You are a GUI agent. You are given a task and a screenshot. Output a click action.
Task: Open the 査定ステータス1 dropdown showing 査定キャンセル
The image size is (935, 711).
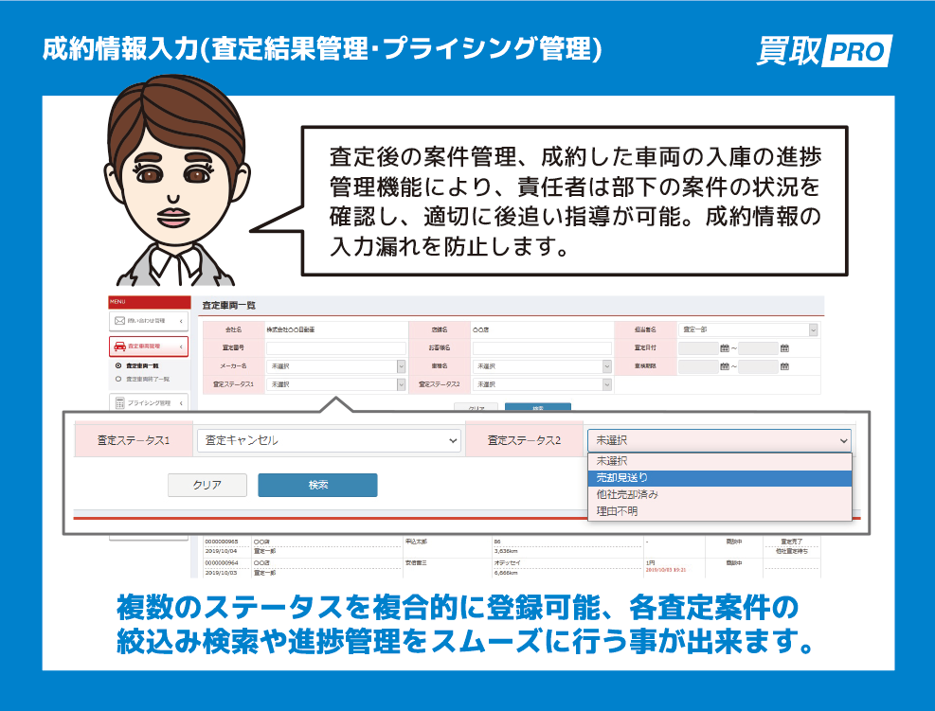pyautogui.click(x=327, y=440)
